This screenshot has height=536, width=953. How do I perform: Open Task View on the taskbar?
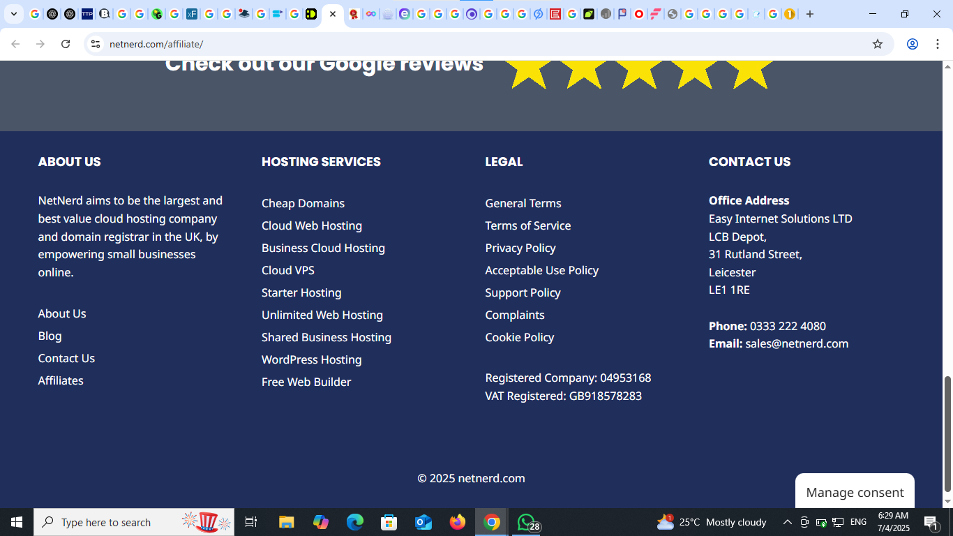pyautogui.click(x=251, y=522)
